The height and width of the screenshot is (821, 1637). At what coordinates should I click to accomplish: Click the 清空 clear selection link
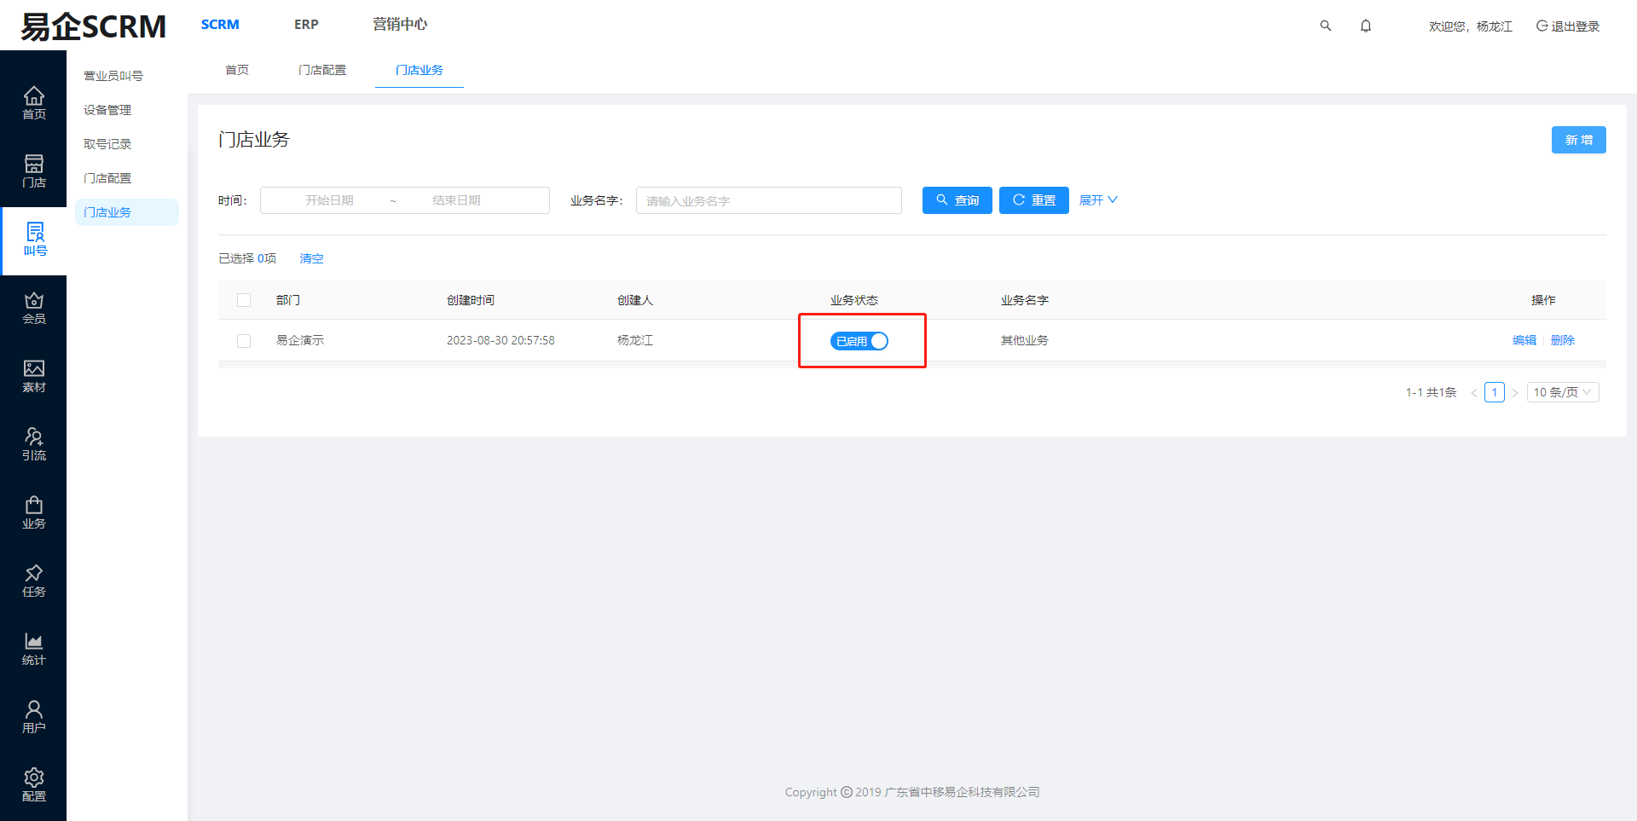(x=312, y=258)
